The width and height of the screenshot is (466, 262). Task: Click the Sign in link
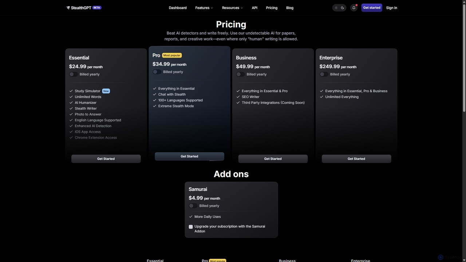392,8
